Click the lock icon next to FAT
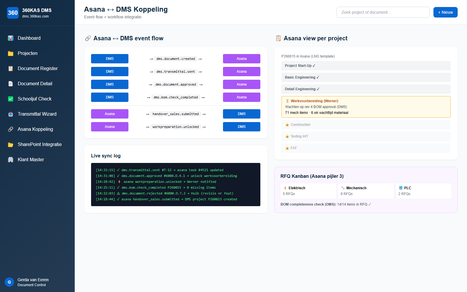Image resolution: width=467 pixels, height=292 pixels. pos(287,148)
